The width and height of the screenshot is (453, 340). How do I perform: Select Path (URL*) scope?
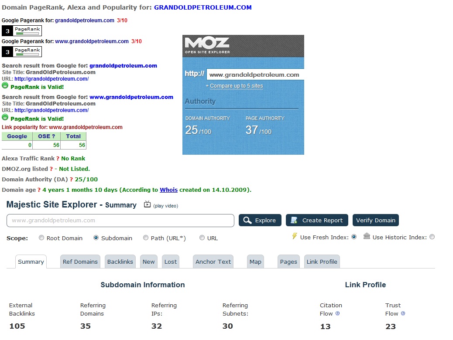pos(146,238)
